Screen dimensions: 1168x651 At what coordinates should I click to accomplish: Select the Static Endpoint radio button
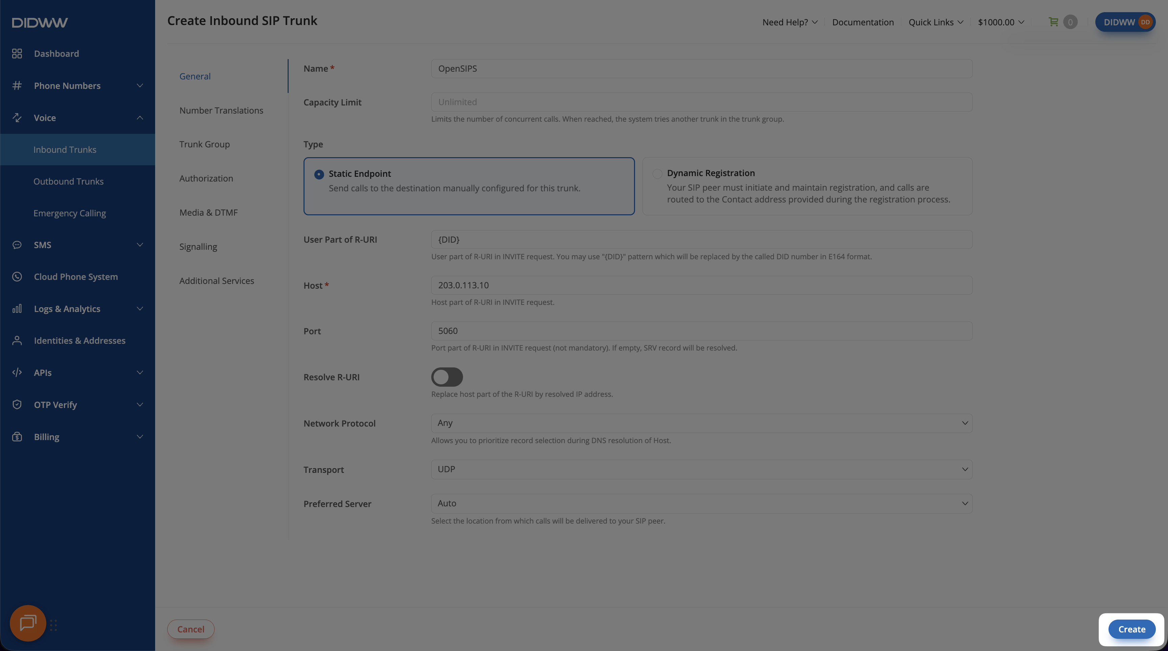[319, 174]
